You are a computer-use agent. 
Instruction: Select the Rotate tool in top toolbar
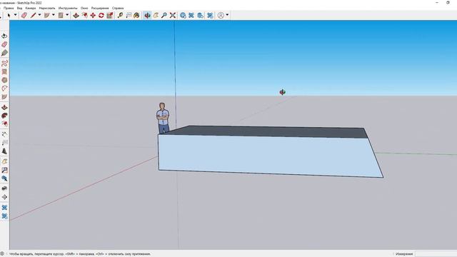[x=101, y=15]
